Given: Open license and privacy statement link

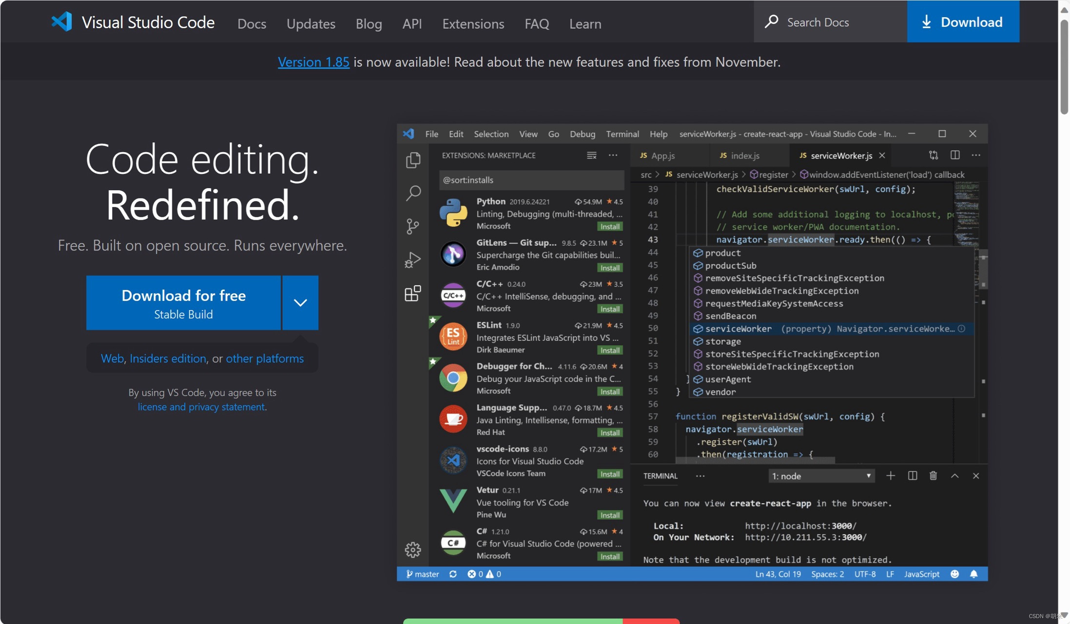Looking at the screenshot, I should click(x=201, y=407).
